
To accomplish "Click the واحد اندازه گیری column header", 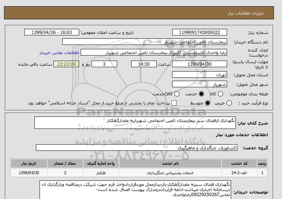I will (x=101, y=163).
